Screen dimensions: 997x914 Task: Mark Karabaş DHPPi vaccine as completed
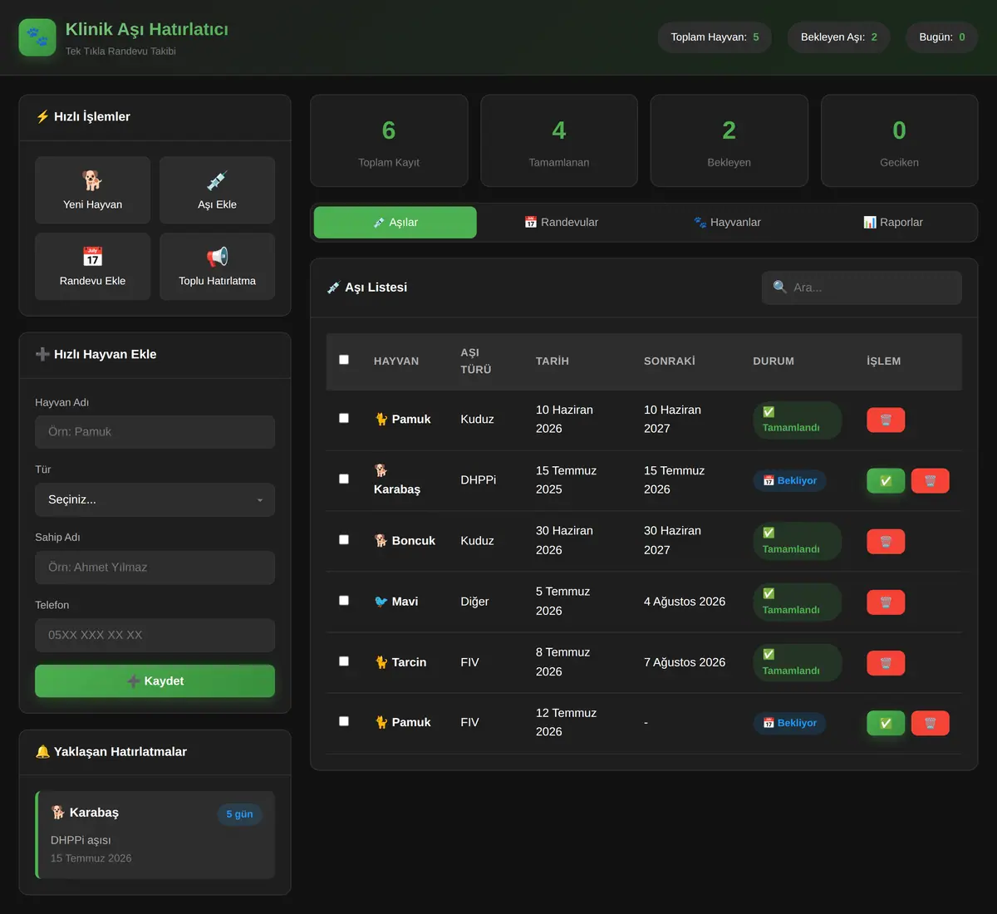[886, 480]
